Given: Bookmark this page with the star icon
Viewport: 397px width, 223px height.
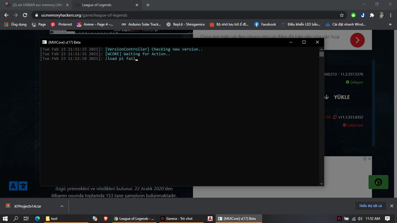Looking at the screenshot, I should (342, 15).
